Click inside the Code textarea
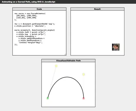The height and width of the screenshot is (111, 136). pos(39,33)
